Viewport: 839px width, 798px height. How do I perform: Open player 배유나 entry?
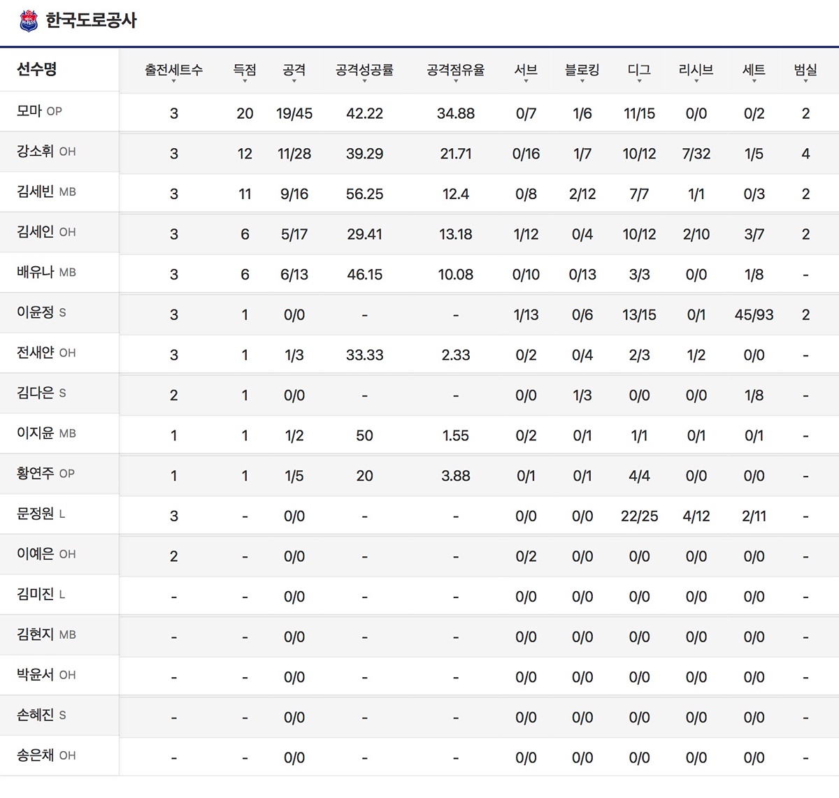[x=36, y=272]
